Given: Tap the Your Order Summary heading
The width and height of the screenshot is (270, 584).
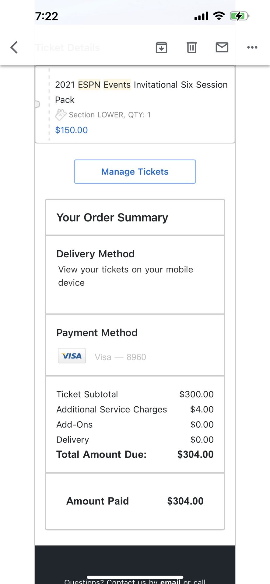Looking at the screenshot, I should [x=112, y=218].
